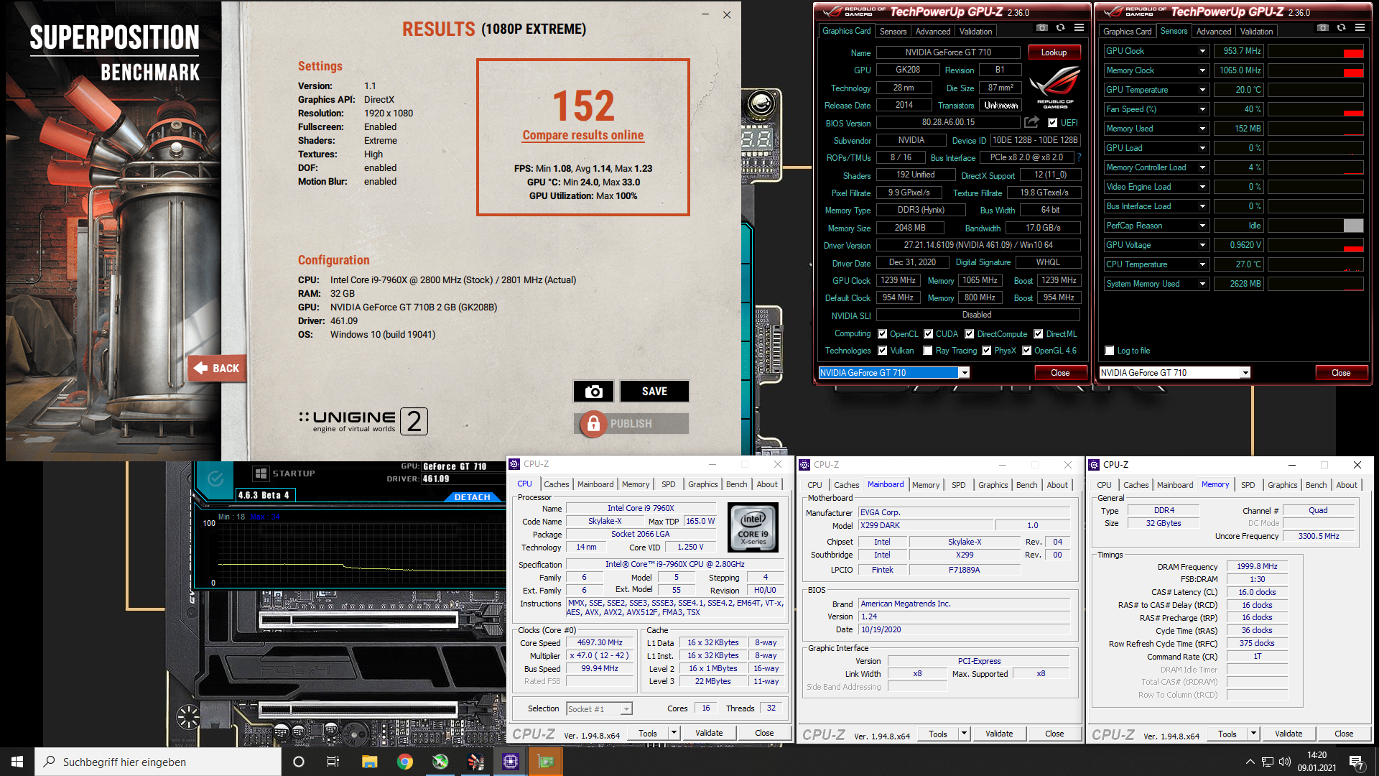Click the Windows icon beside STARTUP in overlay

pos(261,474)
